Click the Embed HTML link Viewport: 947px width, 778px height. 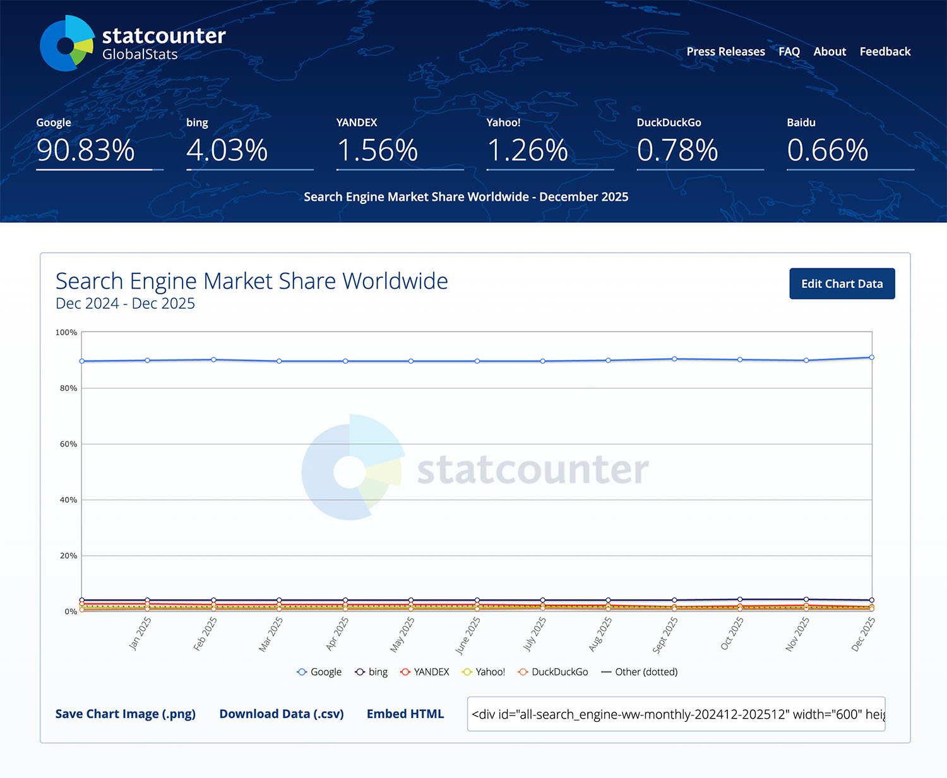pyautogui.click(x=405, y=714)
